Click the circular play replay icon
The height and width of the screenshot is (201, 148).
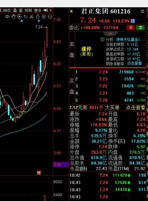tap(19, 16)
